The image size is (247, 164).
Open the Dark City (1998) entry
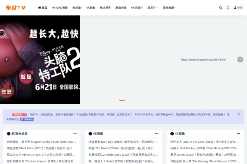(123, 142)
